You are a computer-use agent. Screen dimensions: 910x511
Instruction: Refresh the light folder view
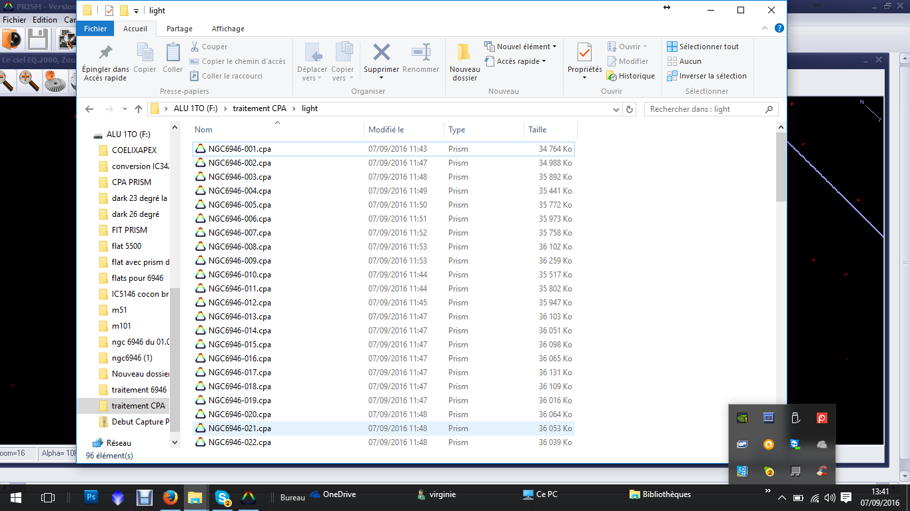coord(630,109)
